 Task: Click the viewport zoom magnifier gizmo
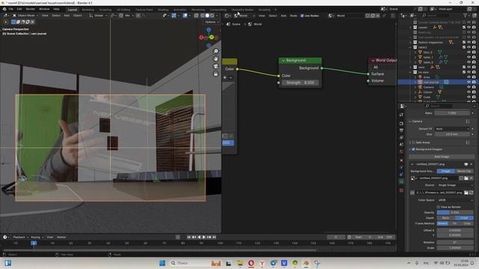coord(216,52)
